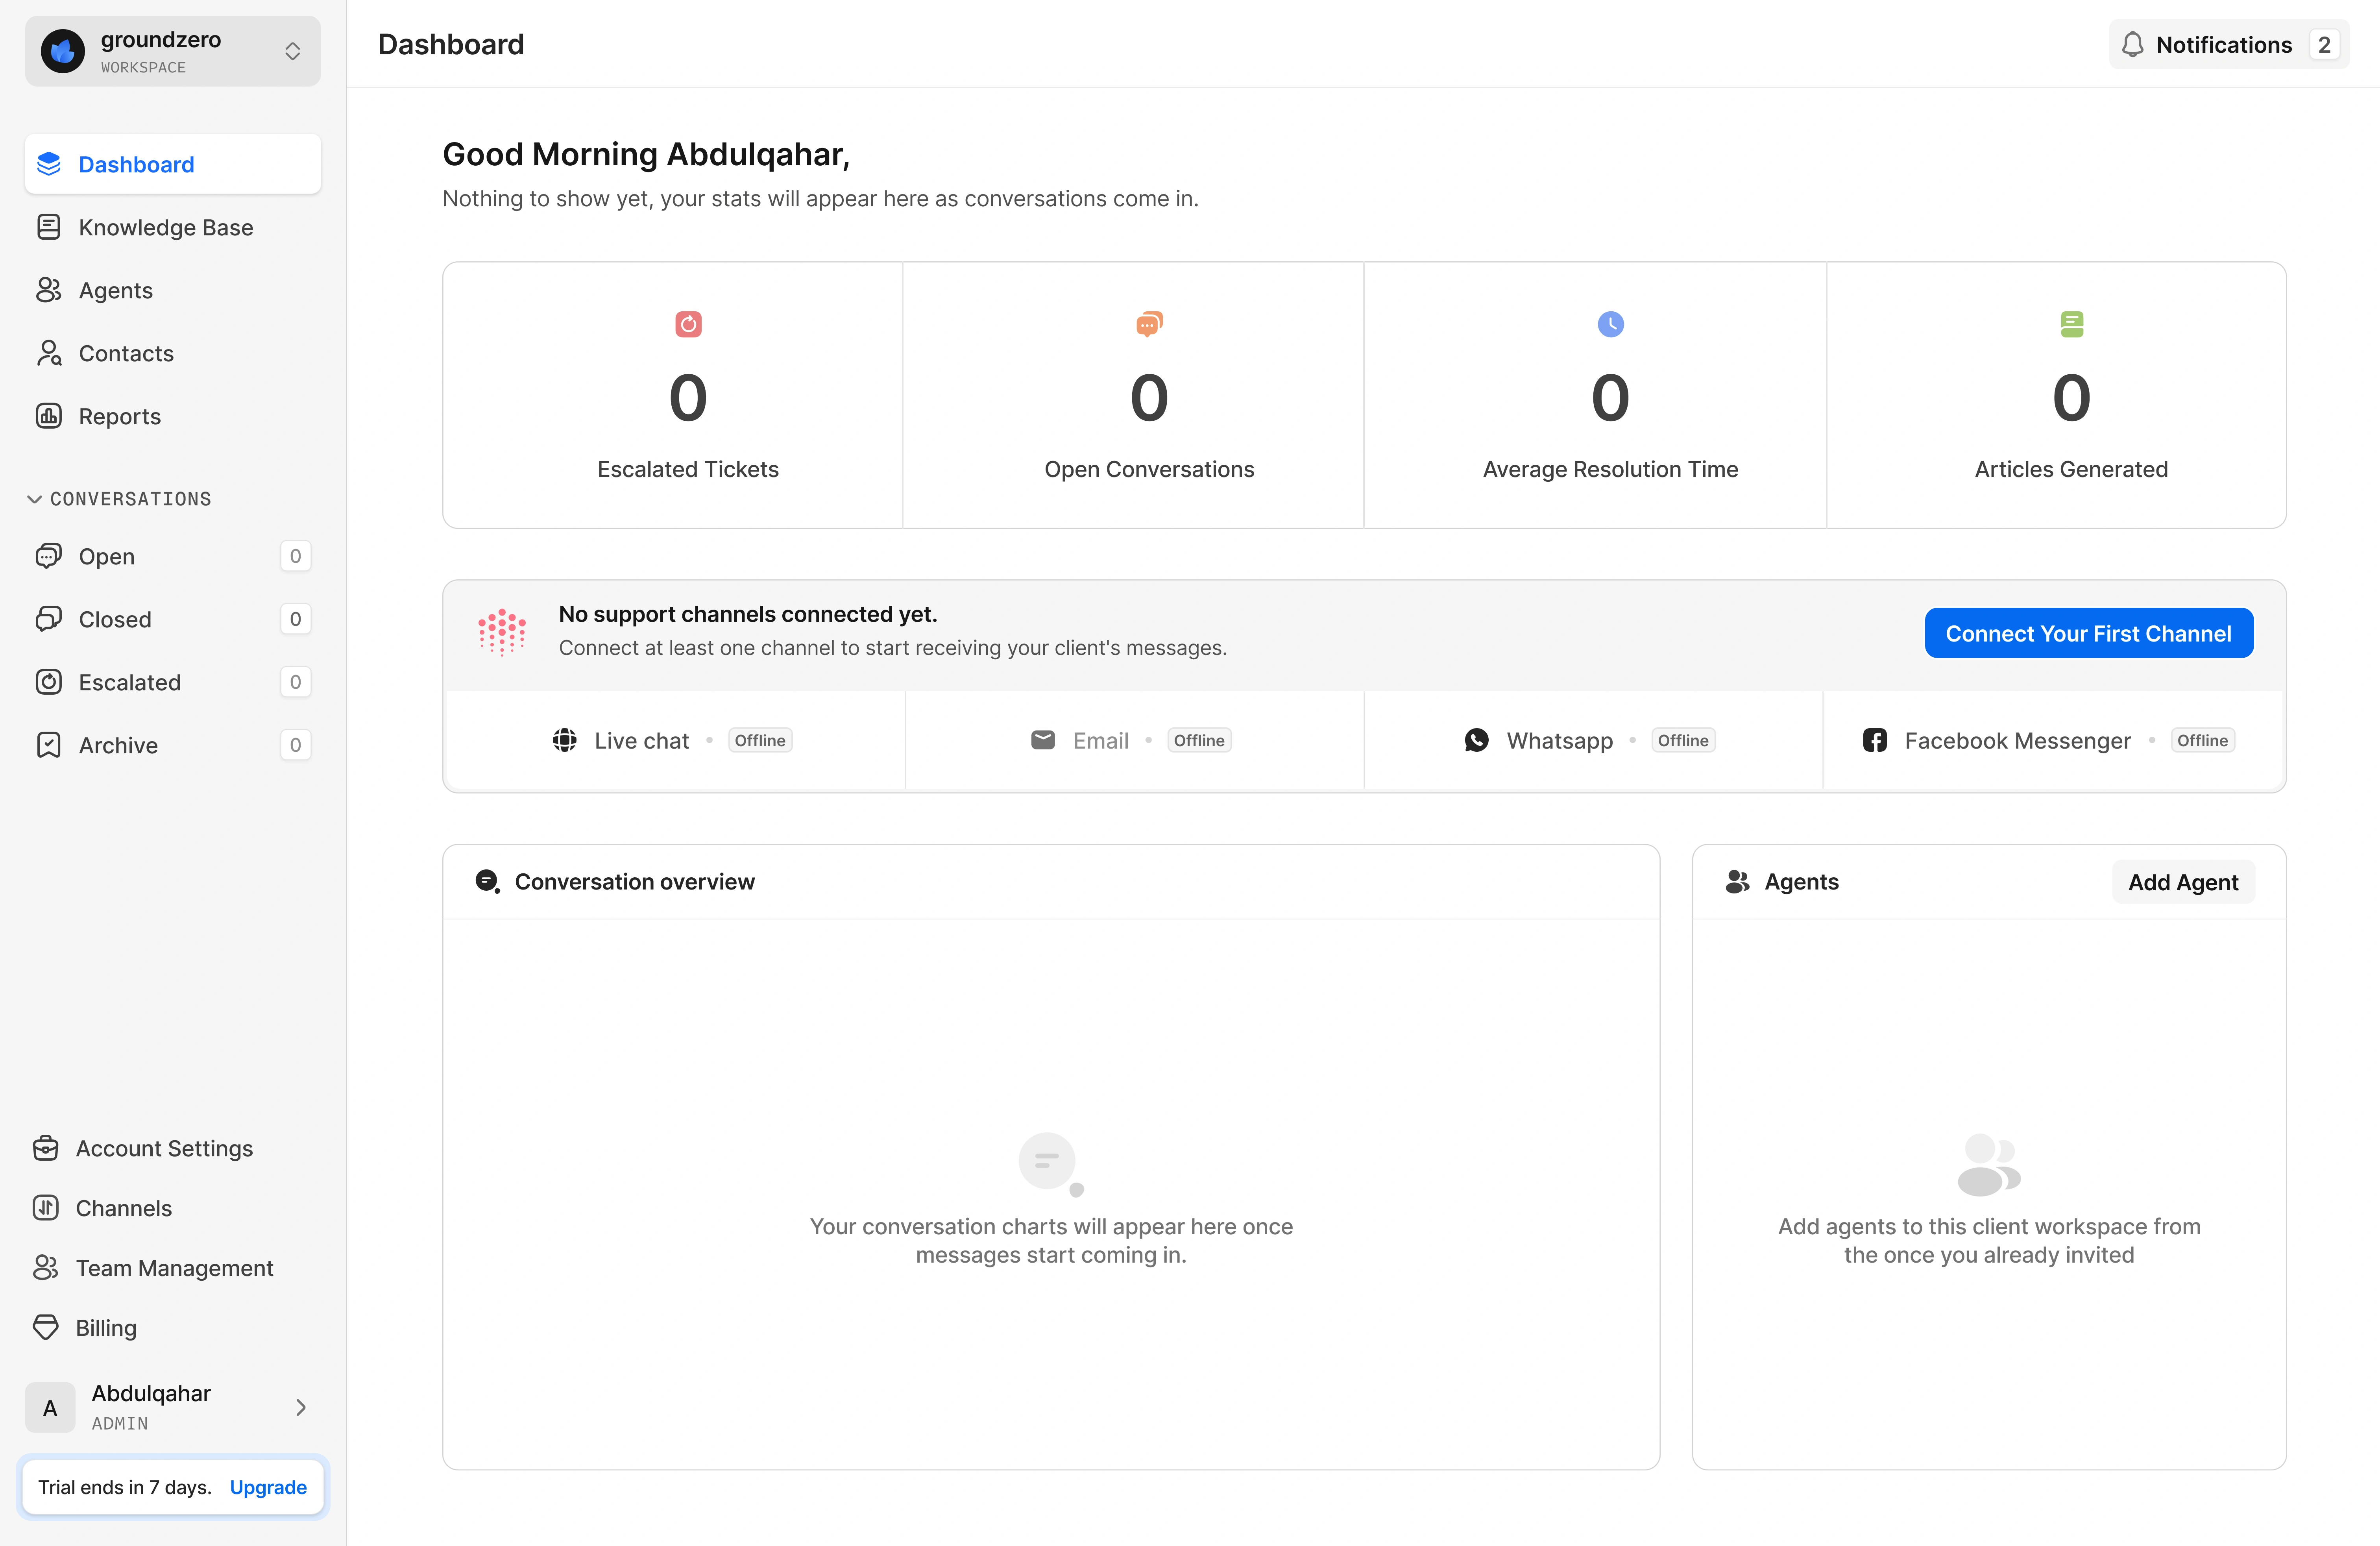Click the WhatsApp channel icon
2380x1546 pixels.
click(x=1476, y=740)
